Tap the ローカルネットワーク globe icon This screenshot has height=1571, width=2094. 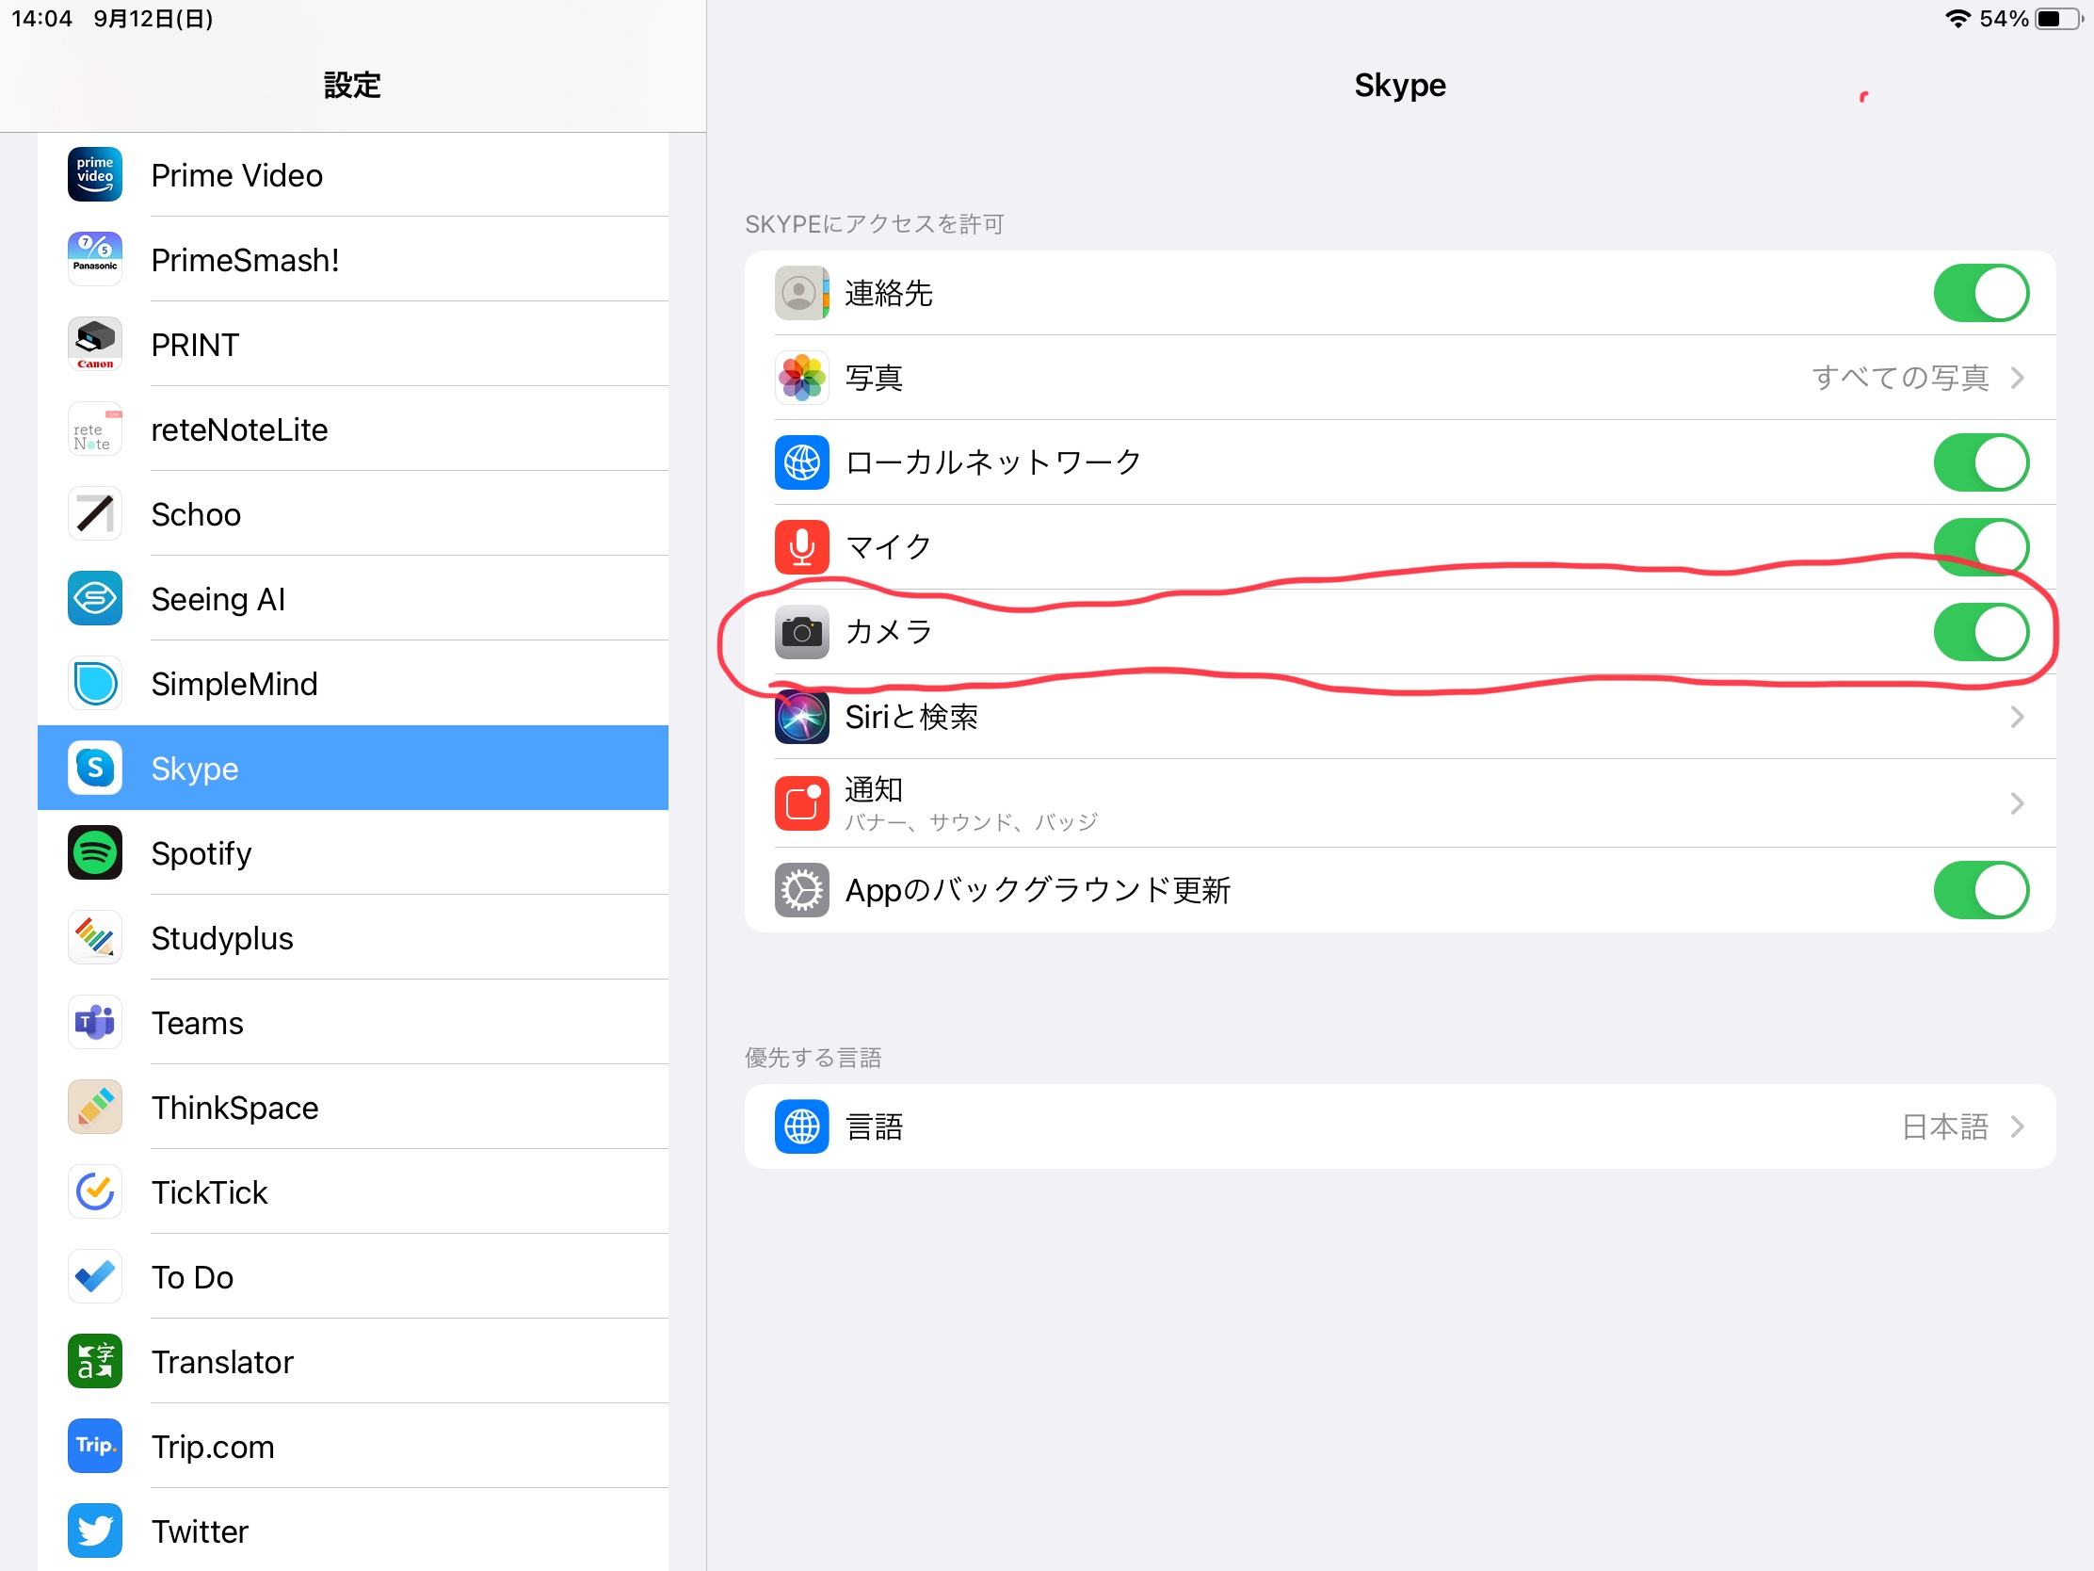[x=802, y=462]
